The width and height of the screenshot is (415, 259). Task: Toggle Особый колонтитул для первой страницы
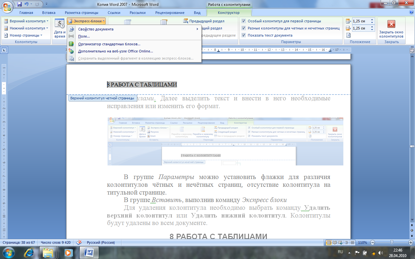coord(281,21)
